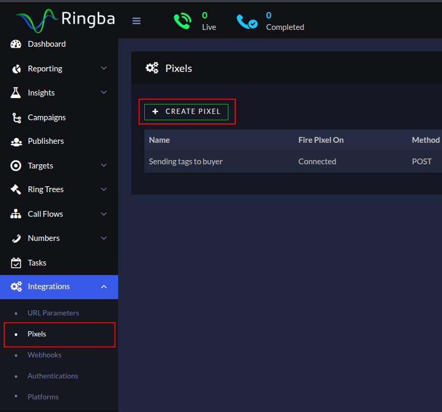Click the Ringba logo

66,20
